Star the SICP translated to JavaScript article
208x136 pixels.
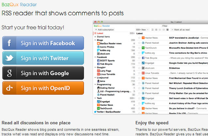coord(139,38)
